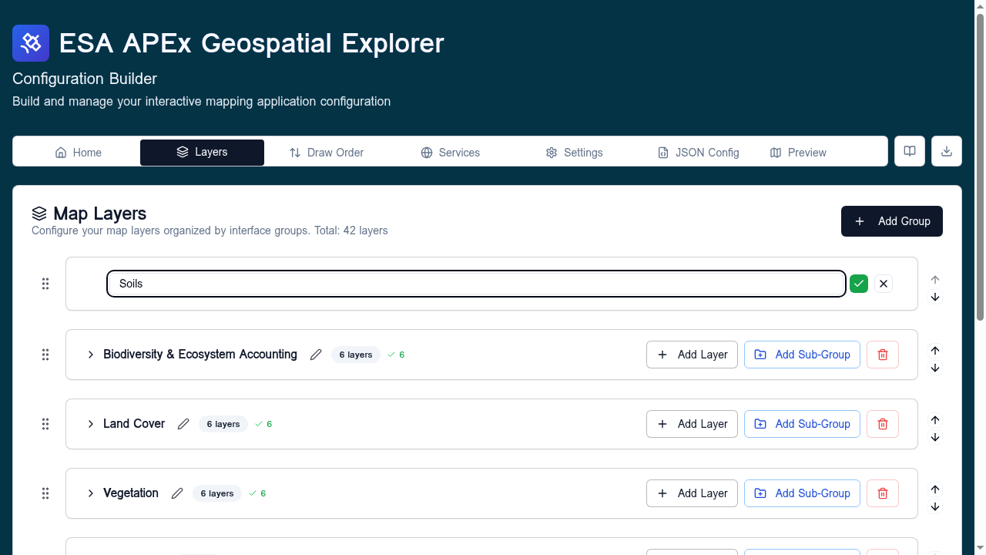The image size is (986, 555).
Task: Delete the Land Cover group
Action: (x=883, y=424)
